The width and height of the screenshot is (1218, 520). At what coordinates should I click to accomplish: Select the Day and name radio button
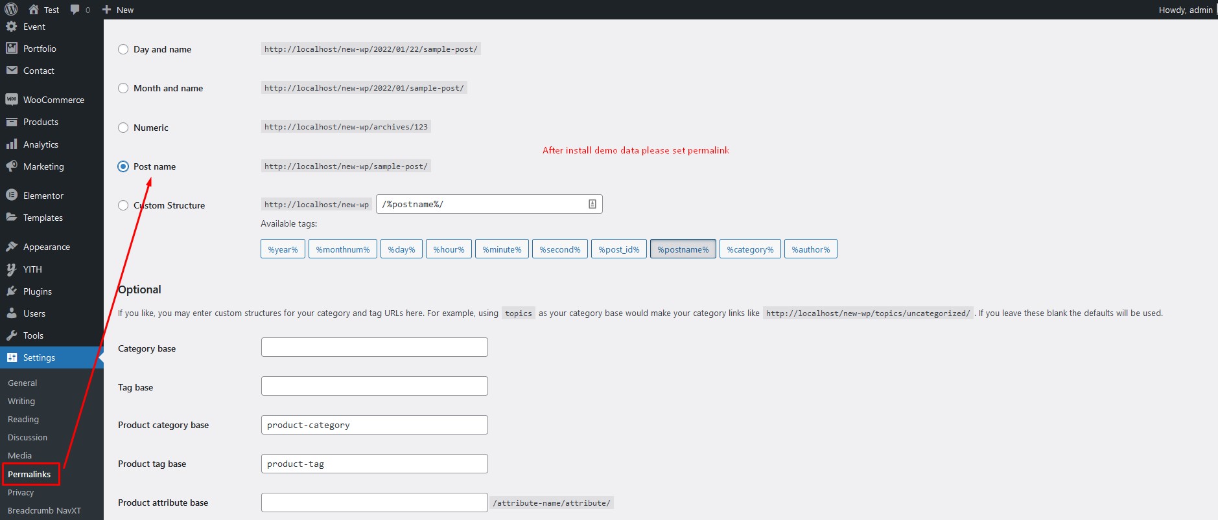pos(123,49)
